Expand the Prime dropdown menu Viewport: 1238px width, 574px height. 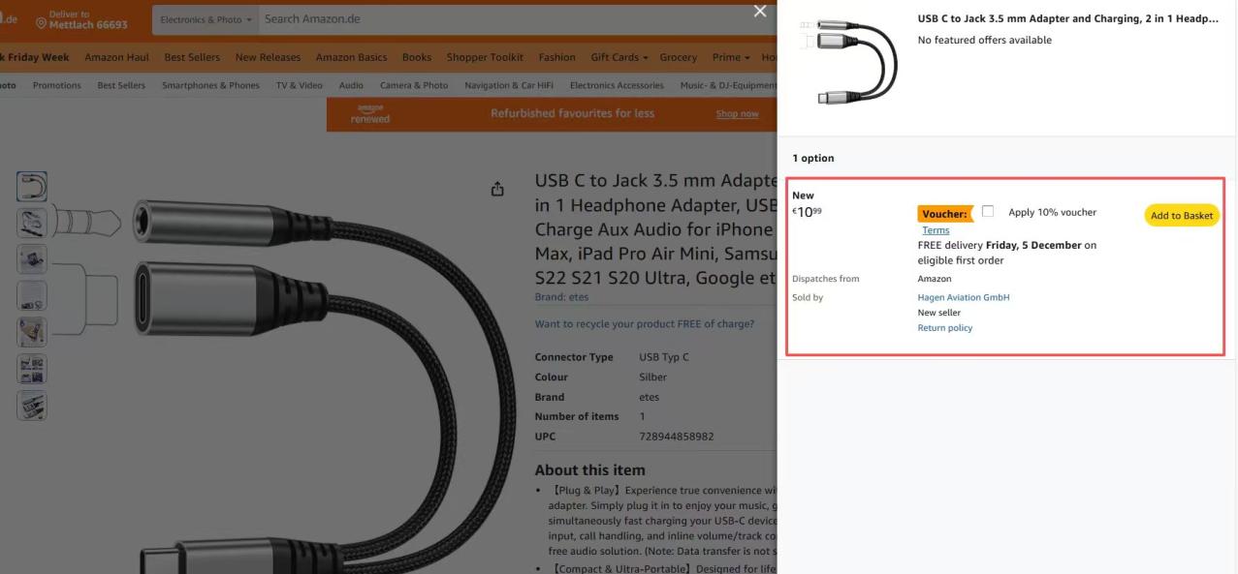[731, 57]
